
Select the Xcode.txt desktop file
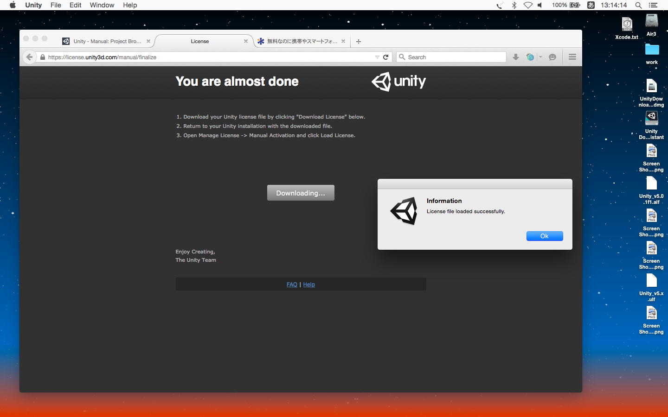[627, 28]
